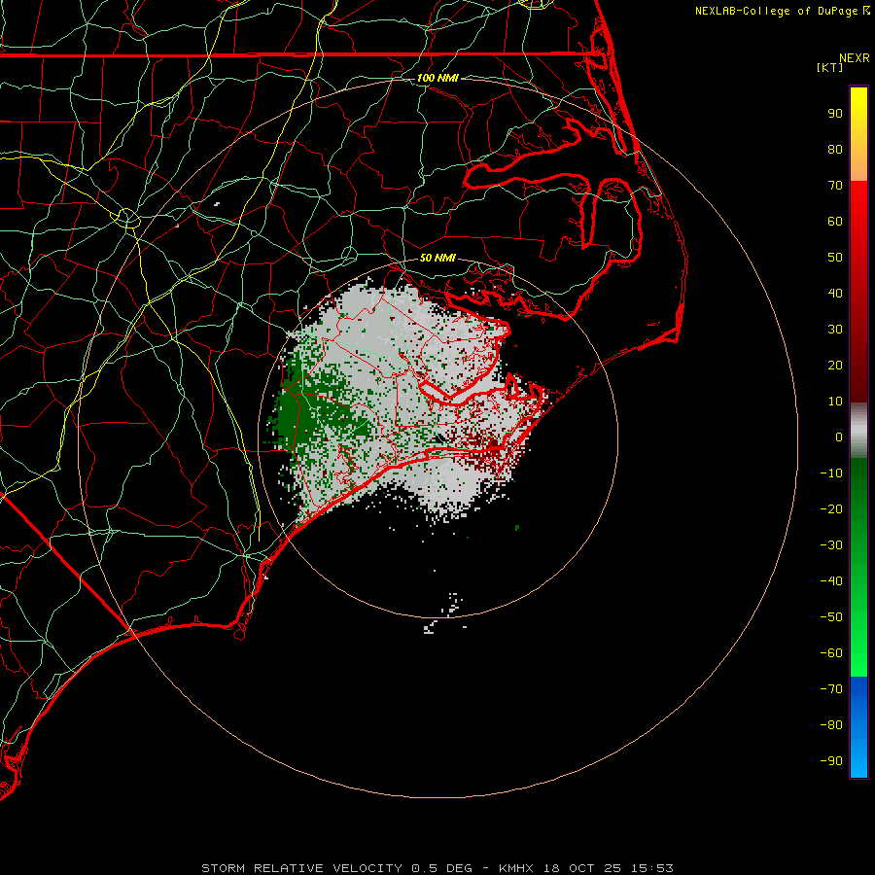Click the Storm Relative Velocity product caption
875x875 pixels.
click(437, 868)
